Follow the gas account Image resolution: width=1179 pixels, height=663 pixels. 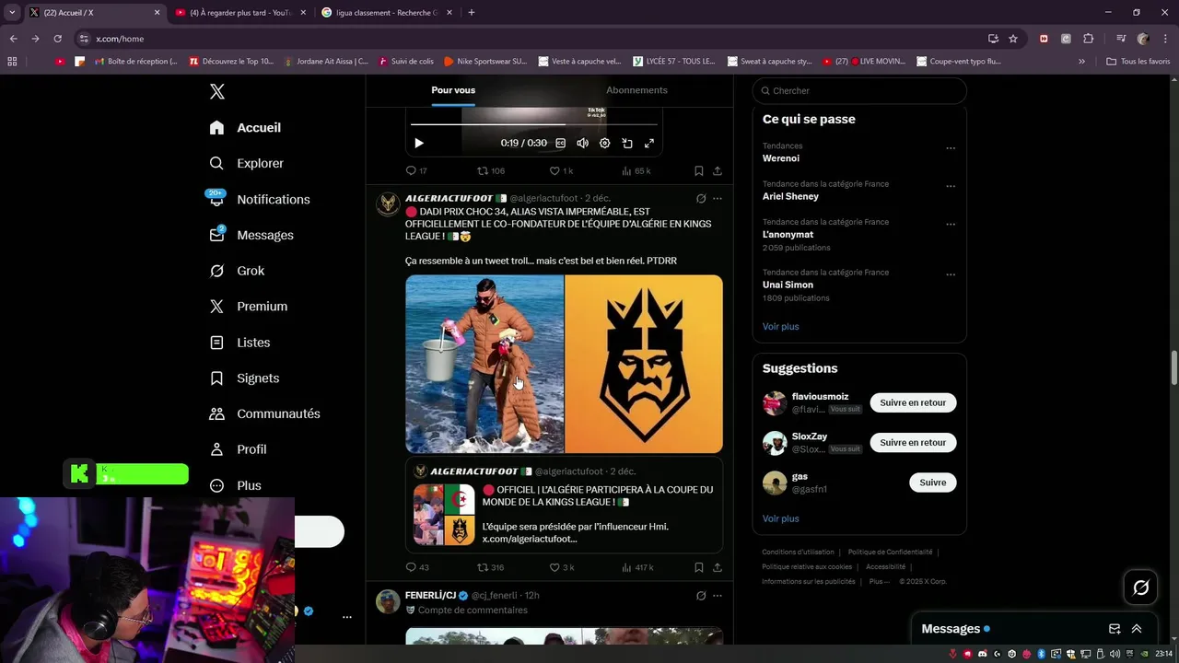pos(932,483)
